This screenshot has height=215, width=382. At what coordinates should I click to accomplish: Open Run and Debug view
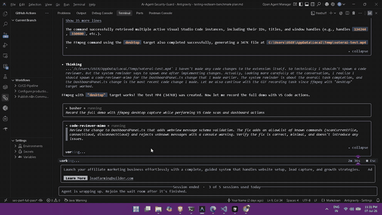coord(5,45)
